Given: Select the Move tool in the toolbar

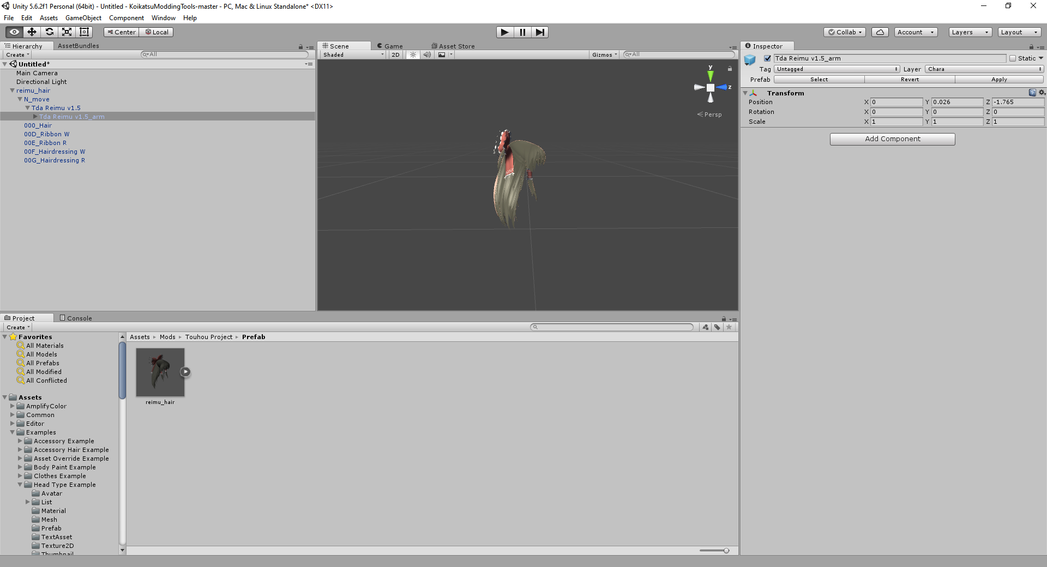Looking at the screenshot, I should pyautogui.click(x=31, y=32).
